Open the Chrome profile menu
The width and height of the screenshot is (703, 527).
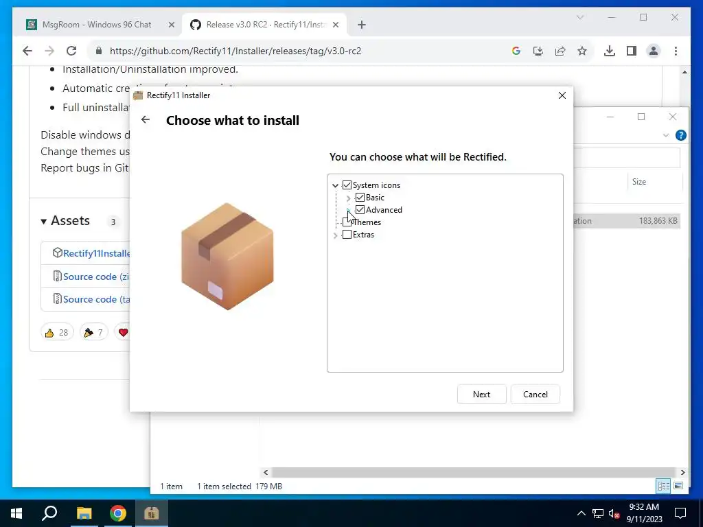coord(654,51)
